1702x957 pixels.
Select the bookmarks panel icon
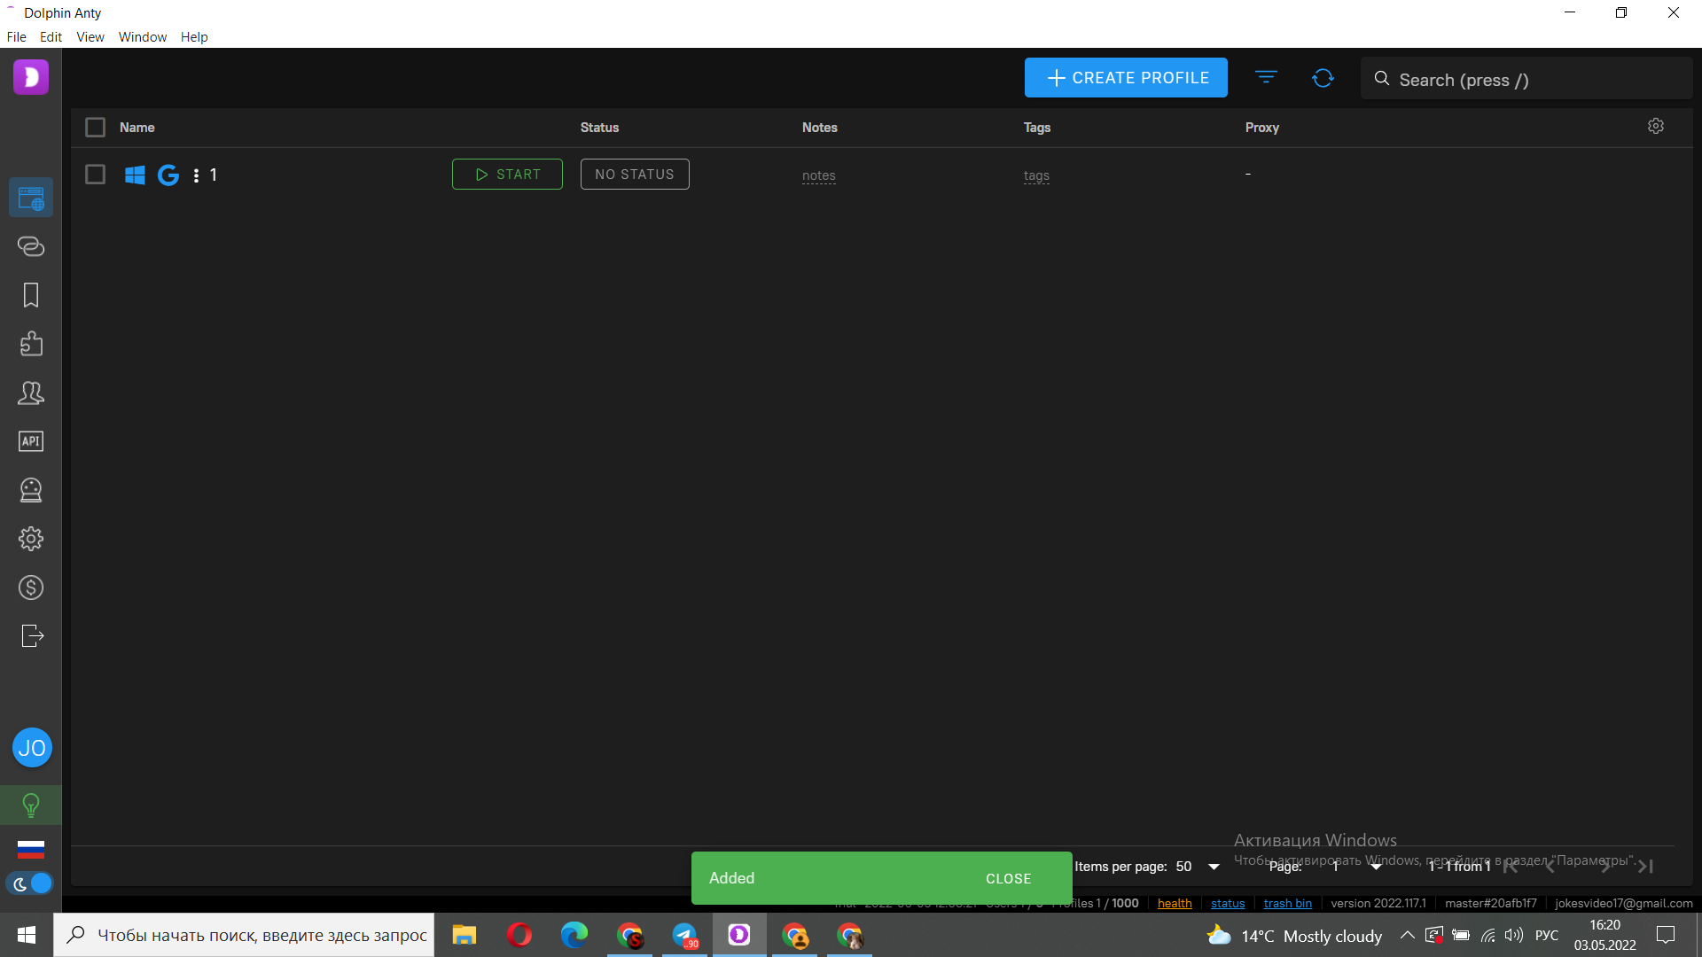click(x=32, y=294)
